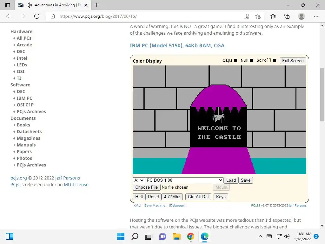325x244 pixels.
Task: Launch Google Chrome from taskbar
Action: (190, 236)
